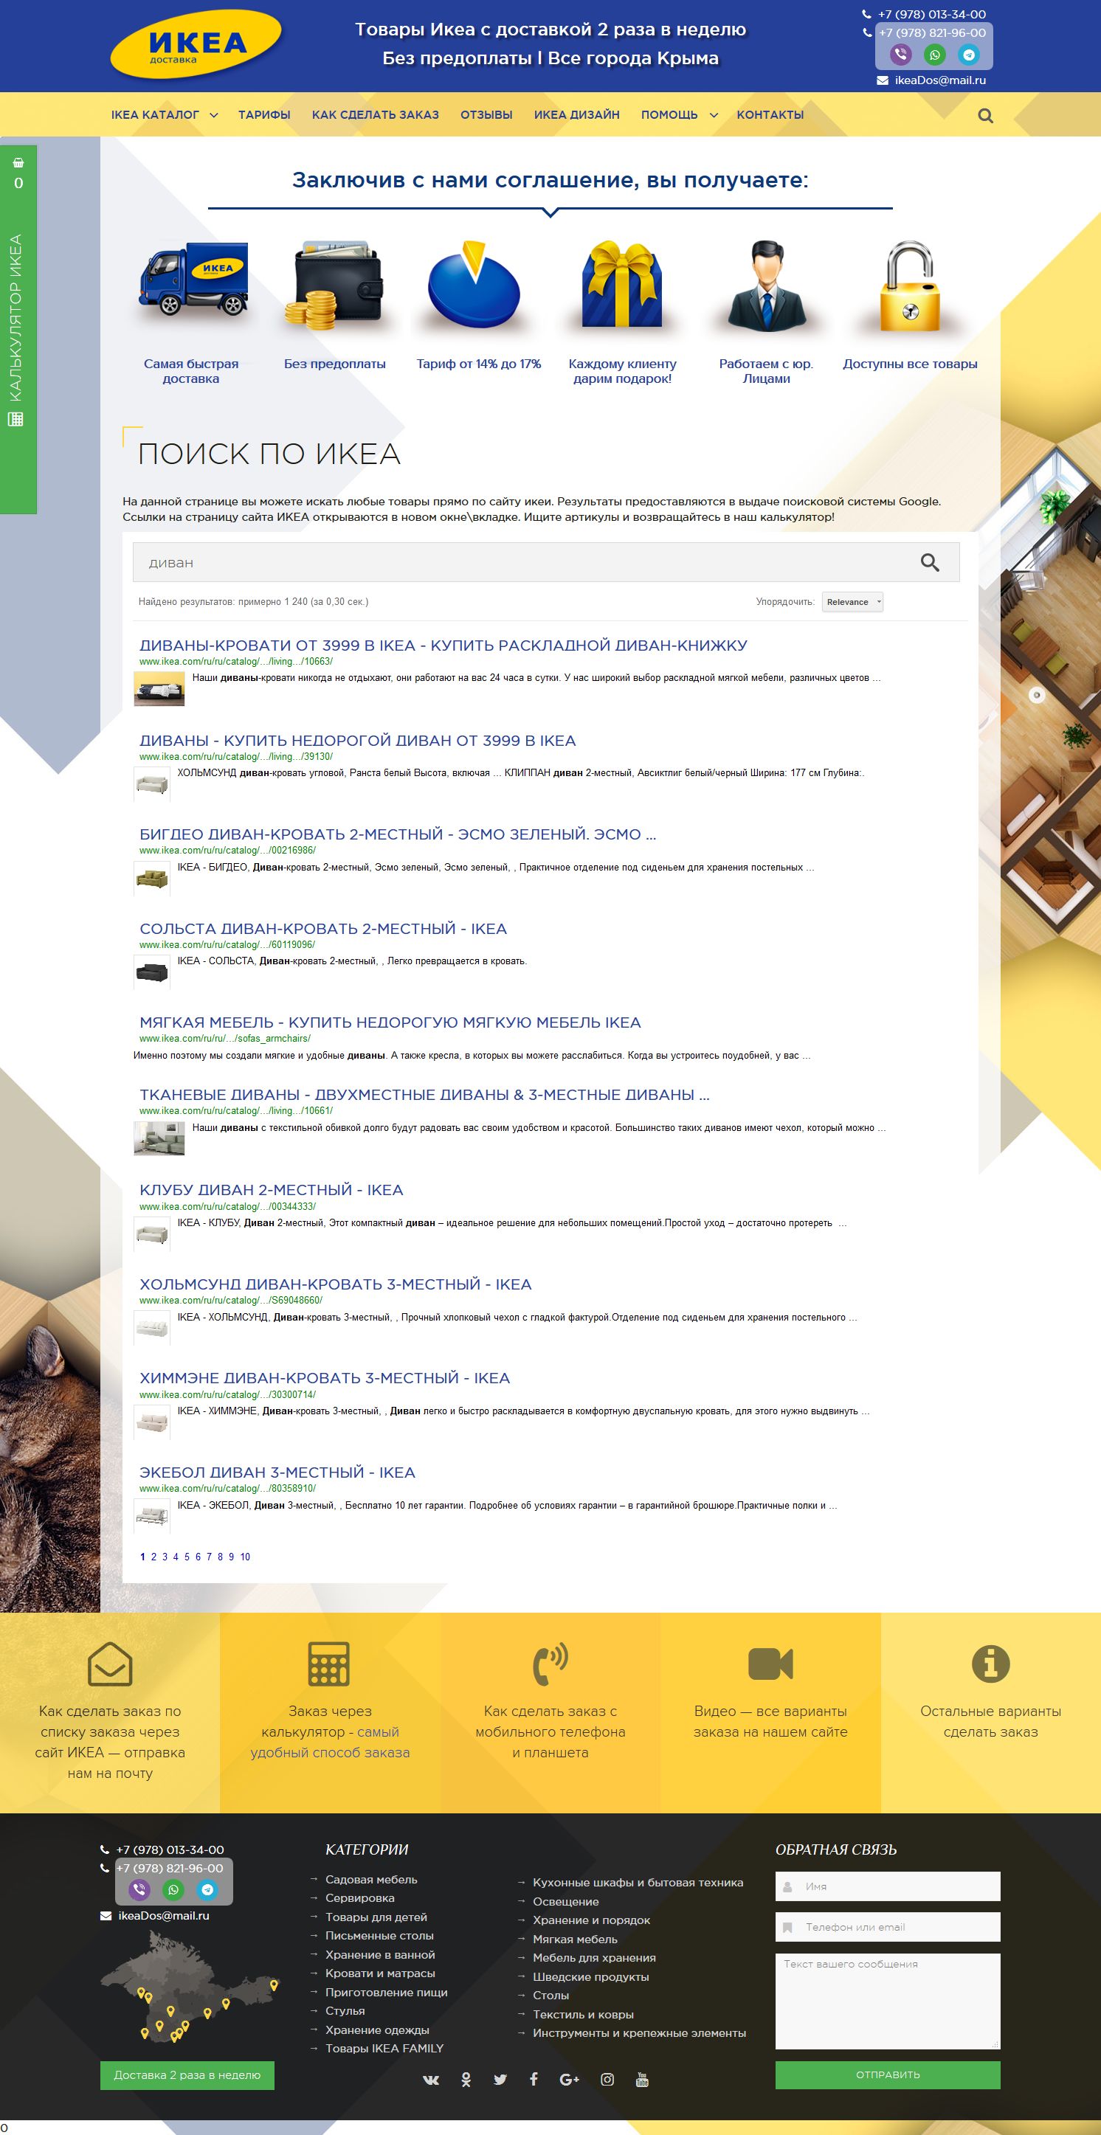This screenshot has width=1101, height=2135.
Task: Focus the Текст вашего сообщения textarea
Action: tap(888, 2001)
